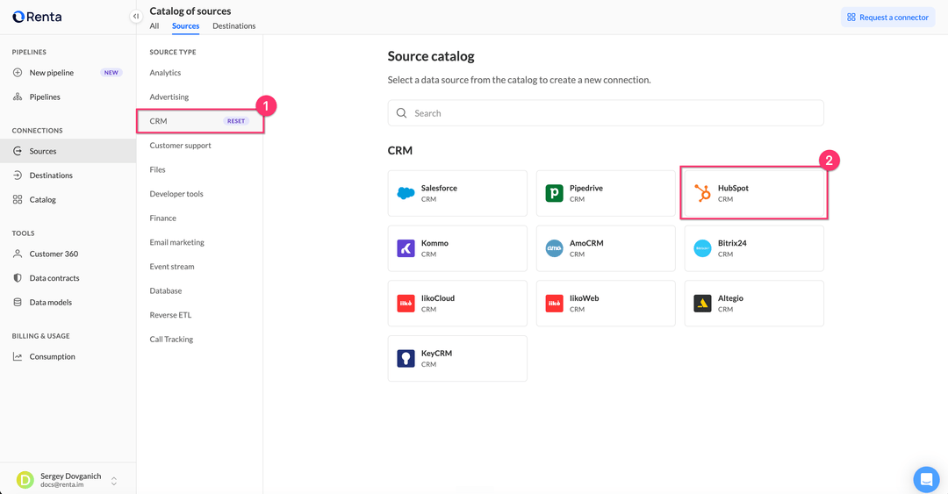Select the Sources tab
The image size is (948, 494).
pos(185,26)
